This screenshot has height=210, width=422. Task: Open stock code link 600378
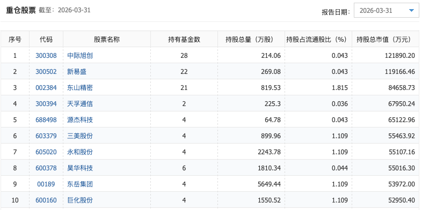tap(46, 168)
